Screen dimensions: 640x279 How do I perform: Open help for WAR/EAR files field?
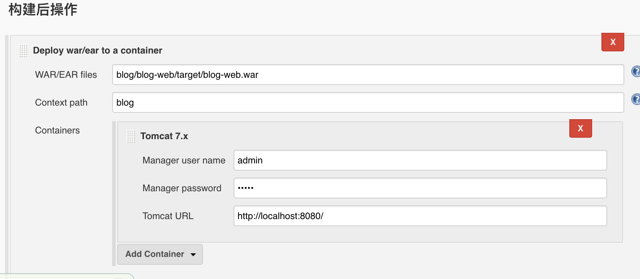click(636, 71)
